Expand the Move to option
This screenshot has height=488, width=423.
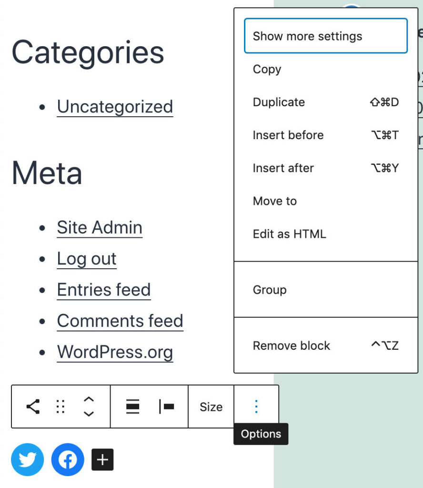(274, 201)
